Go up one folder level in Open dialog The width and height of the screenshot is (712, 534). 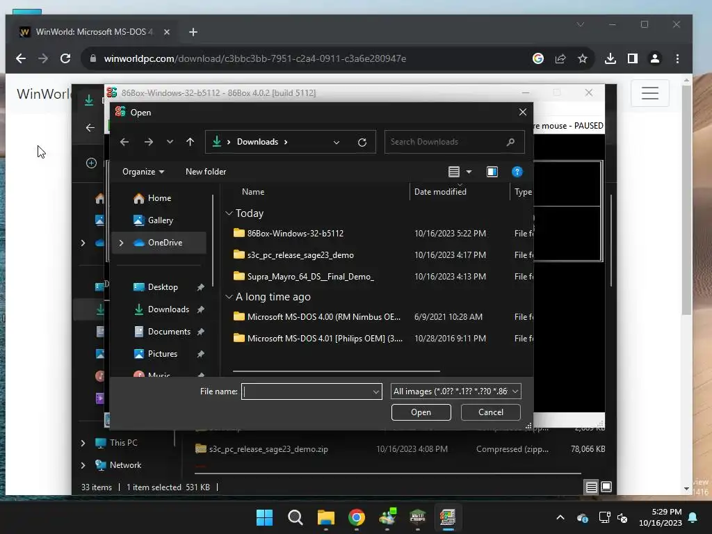(x=191, y=142)
